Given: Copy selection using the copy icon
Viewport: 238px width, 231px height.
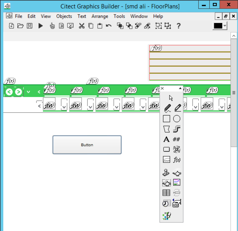Looking at the screenshot, I should point(91,26).
